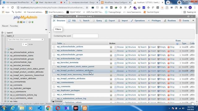This screenshot has width=198, height=111.
Task: Go to the Operations tab
Action: click(138, 21)
